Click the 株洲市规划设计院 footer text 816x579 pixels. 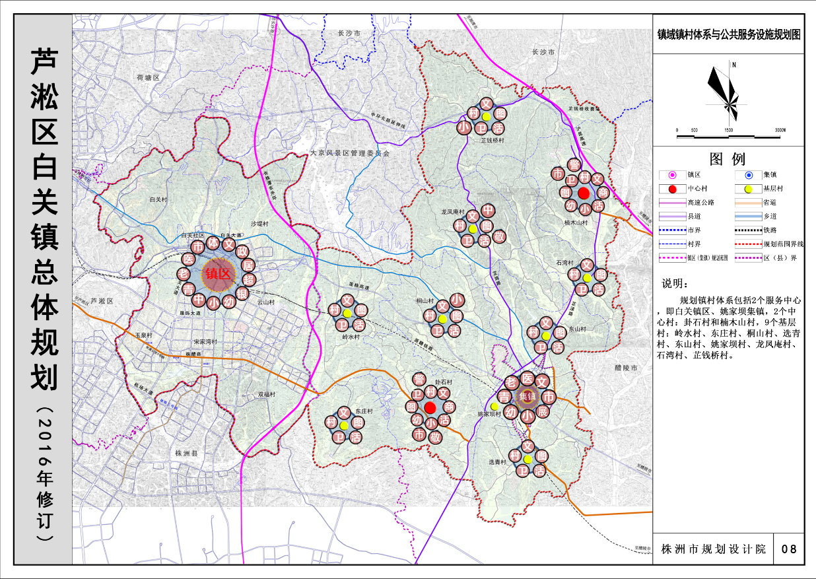tap(713, 549)
